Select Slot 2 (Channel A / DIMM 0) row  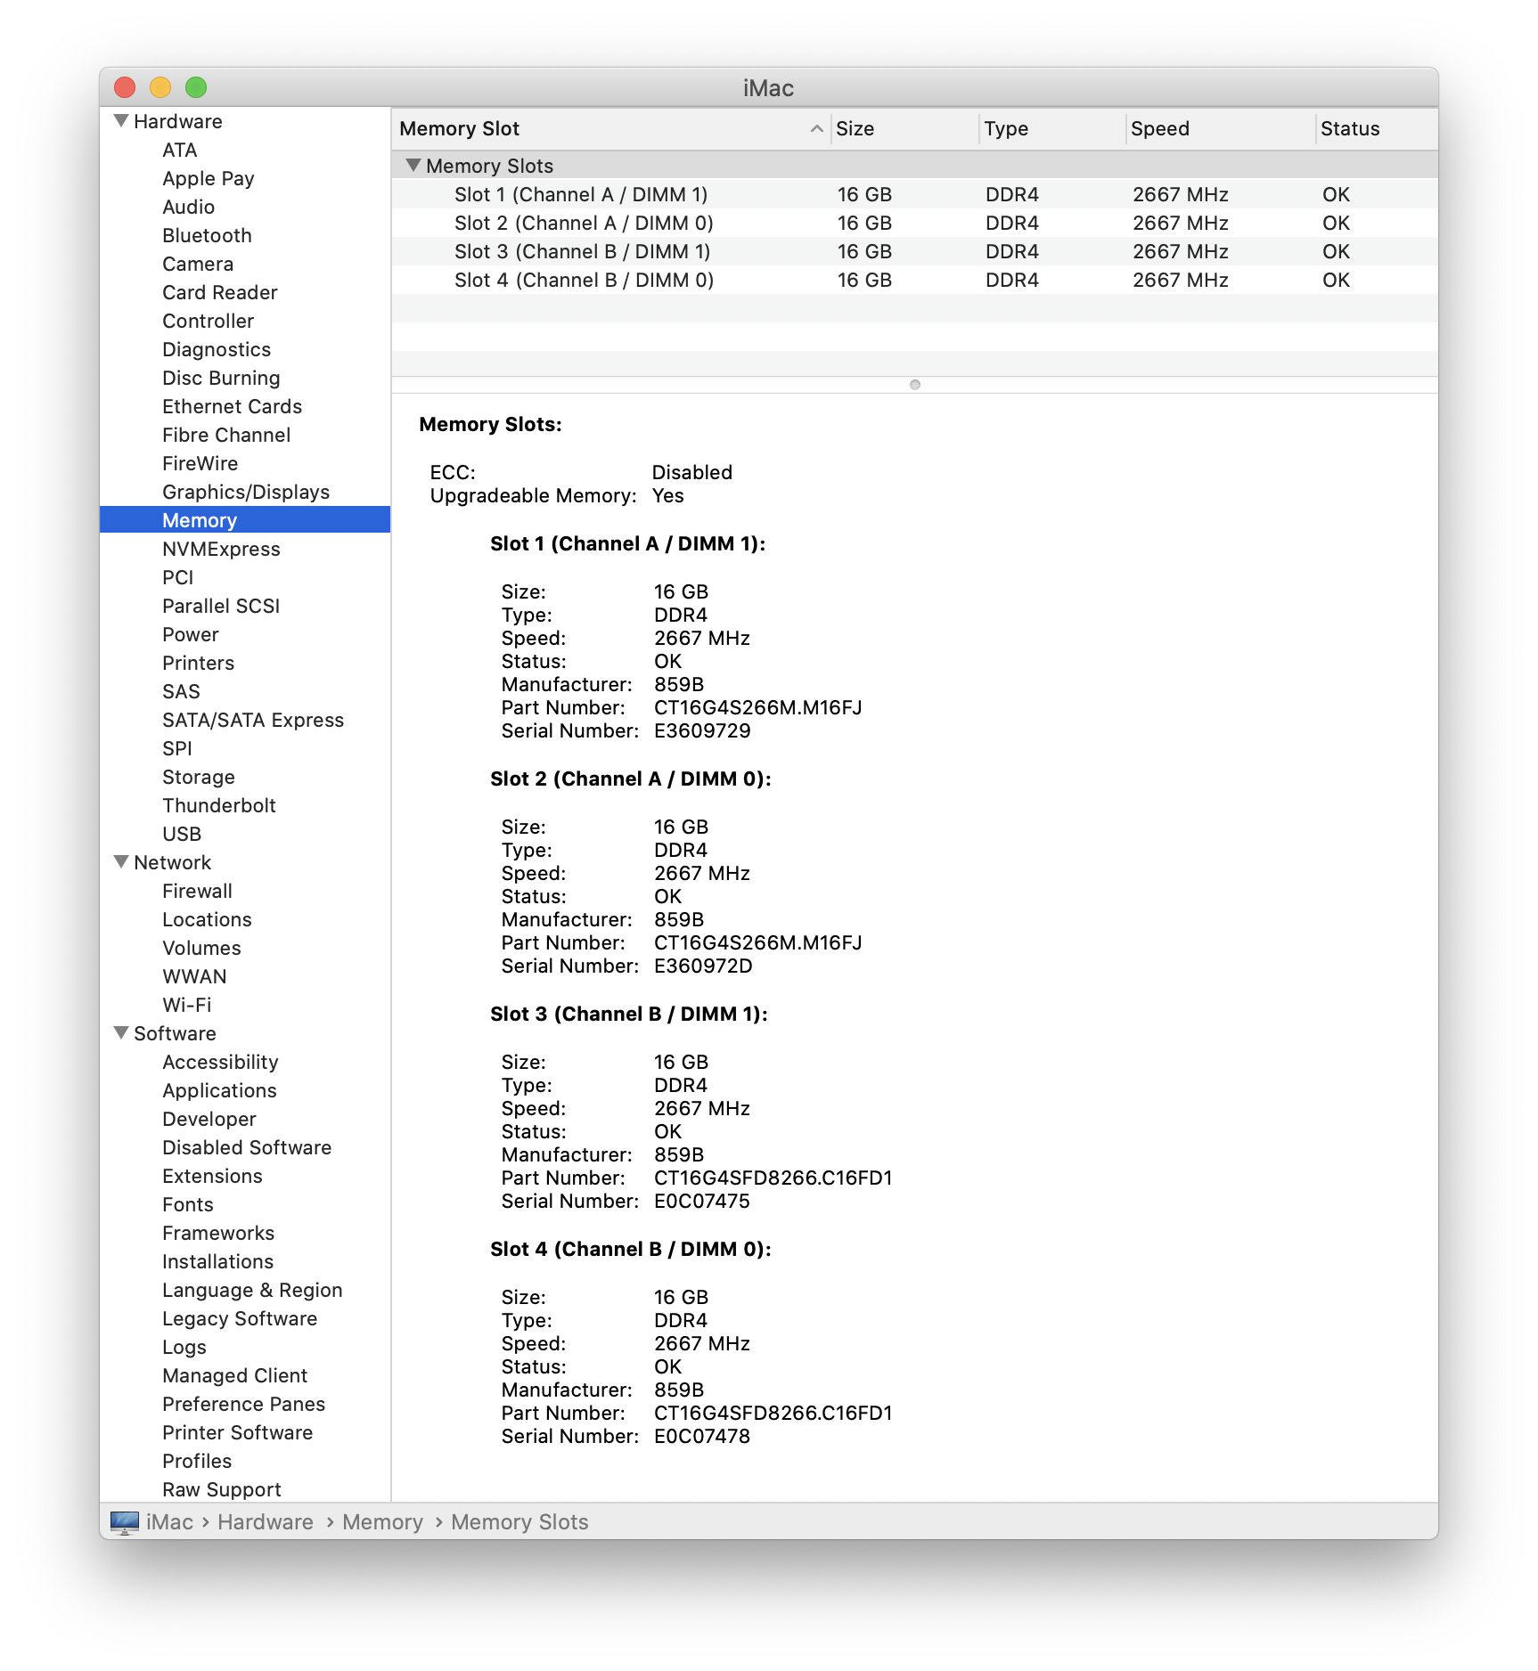914,223
